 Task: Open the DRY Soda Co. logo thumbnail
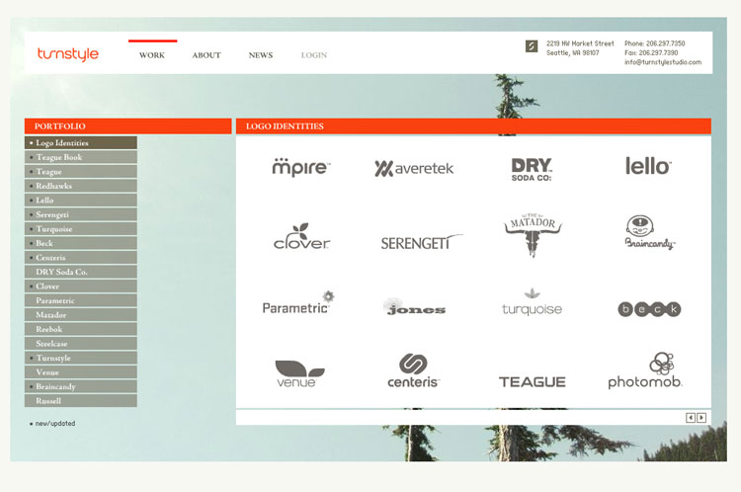click(x=532, y=169)
